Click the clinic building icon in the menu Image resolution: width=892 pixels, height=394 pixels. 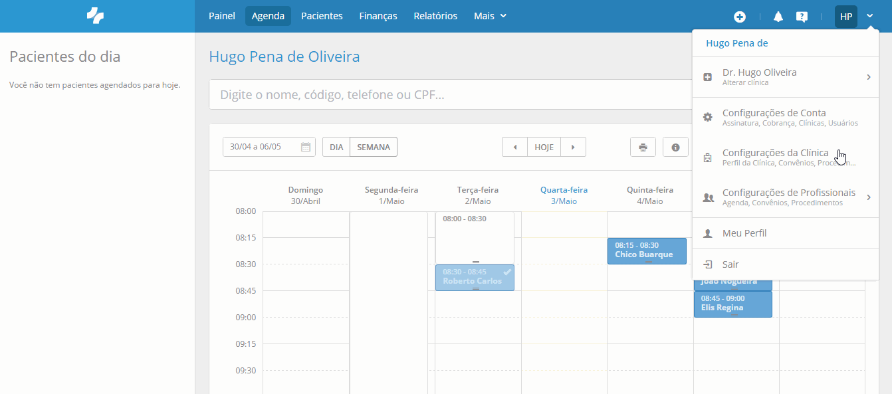click(707, 157)
